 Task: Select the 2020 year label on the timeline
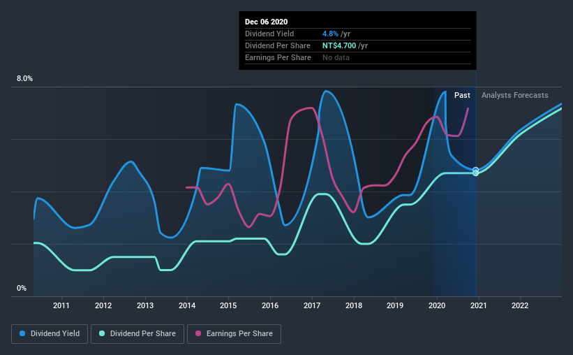pyautogui.click(x=437, y=305)
